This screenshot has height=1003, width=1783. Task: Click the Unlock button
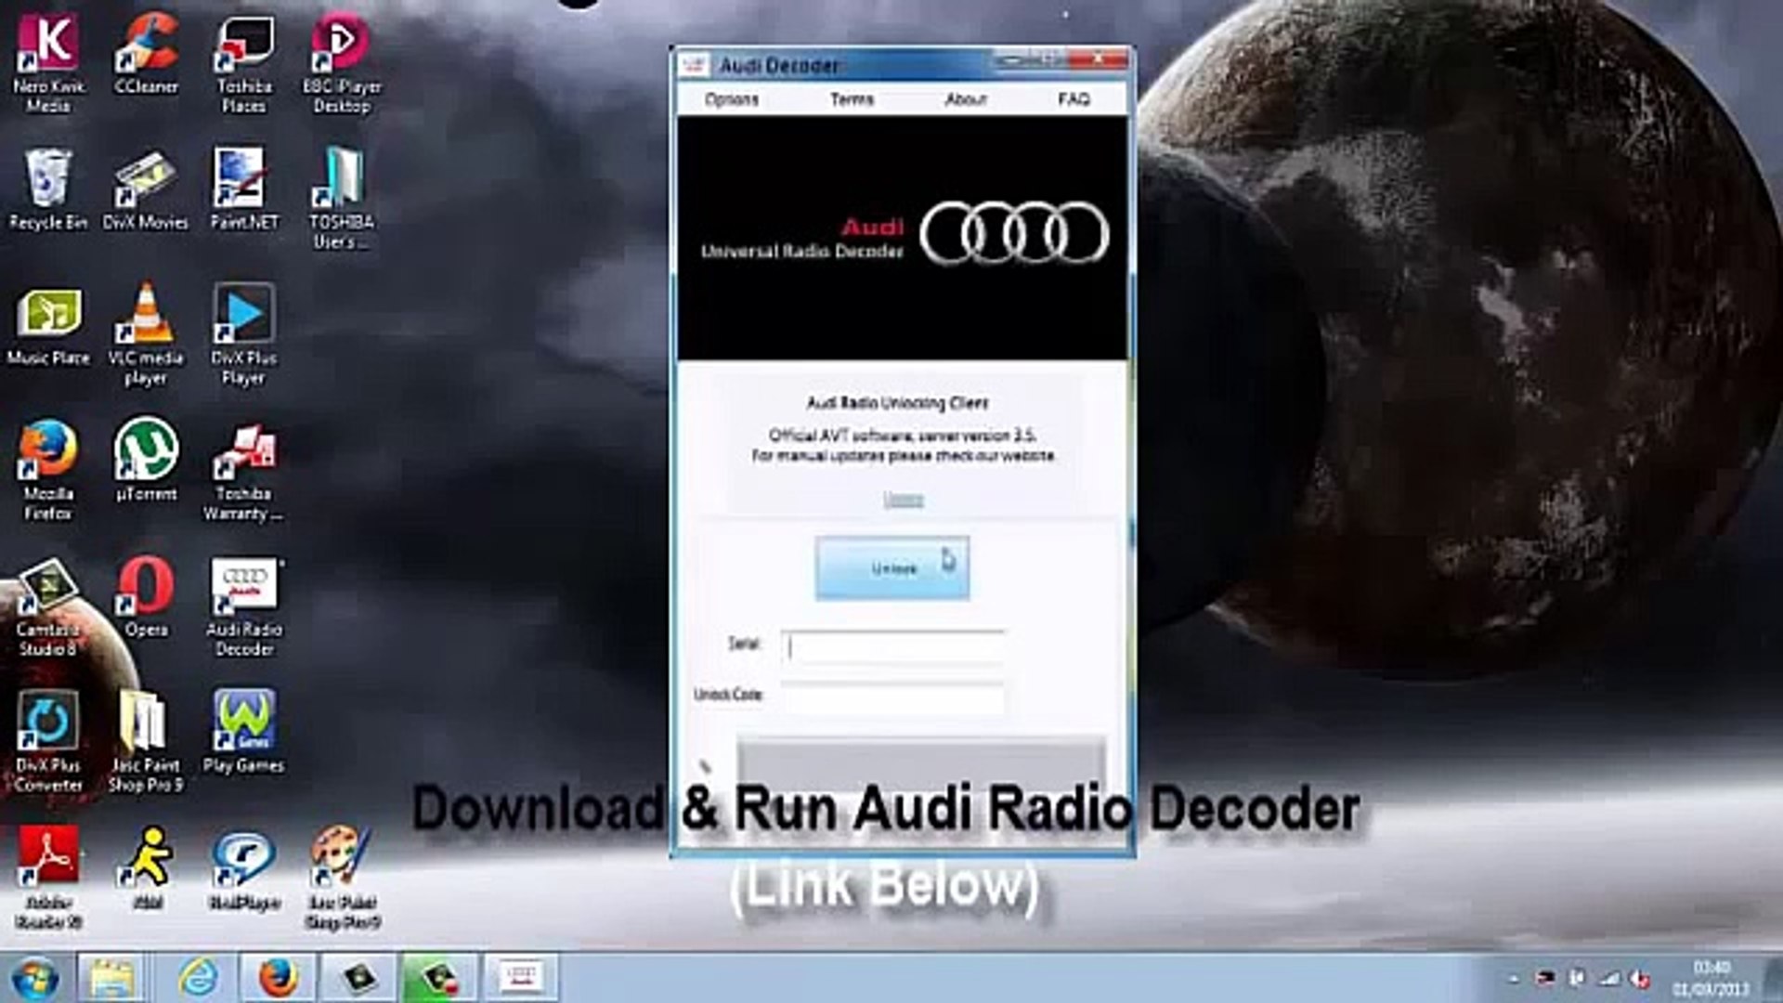pos(891,567)
